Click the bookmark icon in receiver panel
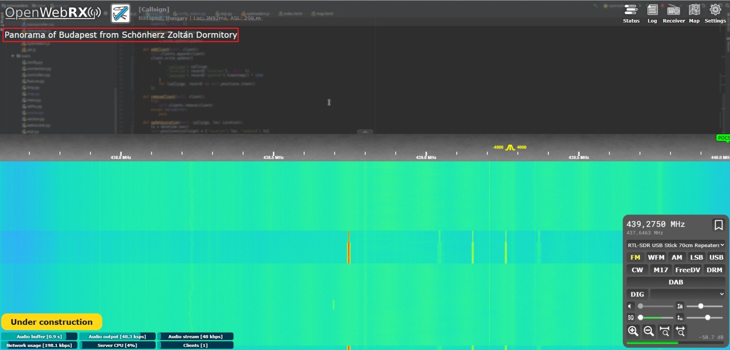The width and height of the screenshot is (730, 350). pyautogui.click(x=719, y=225)
